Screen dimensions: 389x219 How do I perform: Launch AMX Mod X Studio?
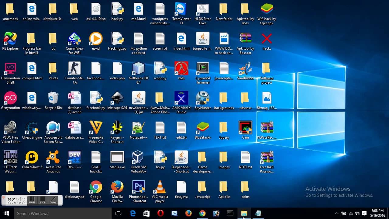coord(181,103)
